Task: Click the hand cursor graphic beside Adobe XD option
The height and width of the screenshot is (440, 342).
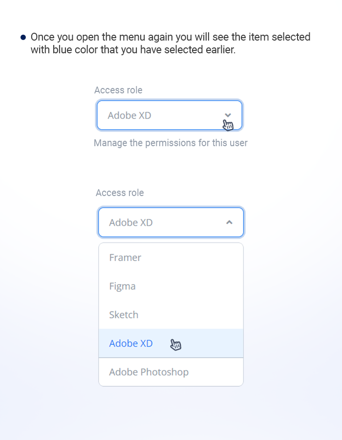Action: tap(176, 344)
